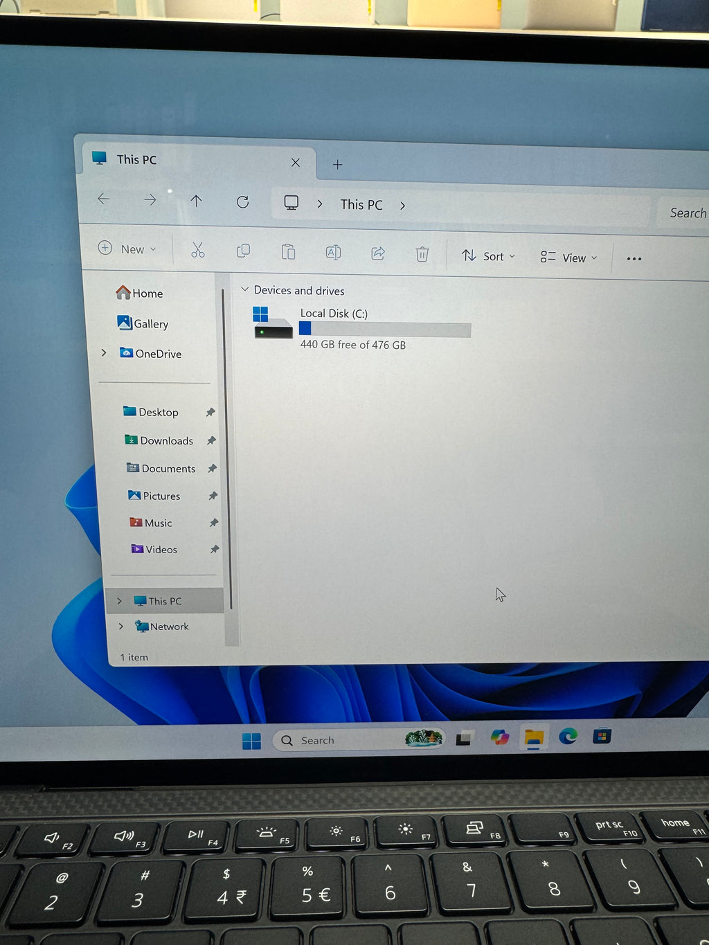Add a new File Explorer tab
Image resolution: width=709 pixels, height=945 pixels.
338,164
